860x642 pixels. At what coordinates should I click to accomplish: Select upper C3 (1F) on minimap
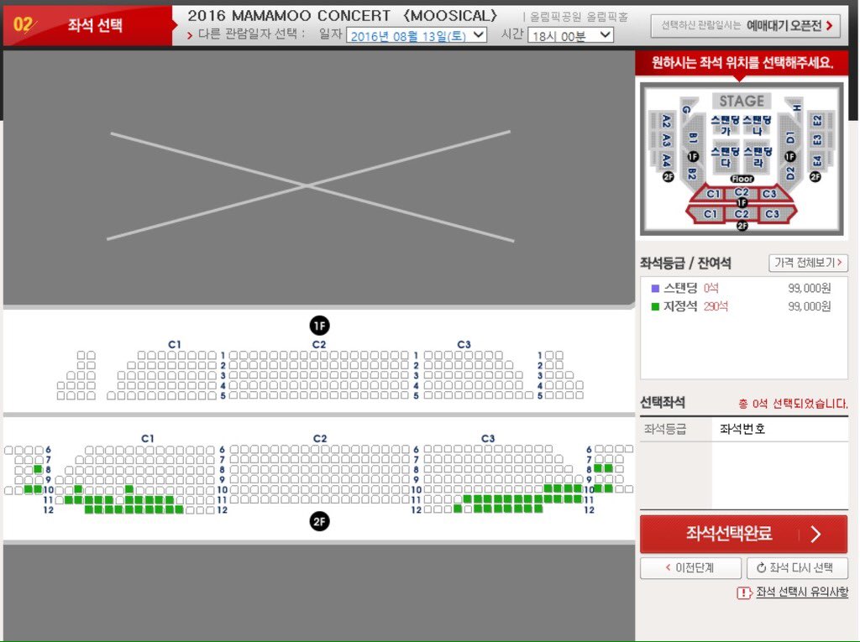[769, 194]
